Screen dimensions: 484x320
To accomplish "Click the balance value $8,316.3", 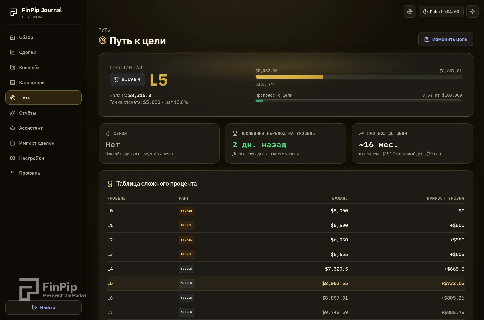I will [x=140, y=95].
